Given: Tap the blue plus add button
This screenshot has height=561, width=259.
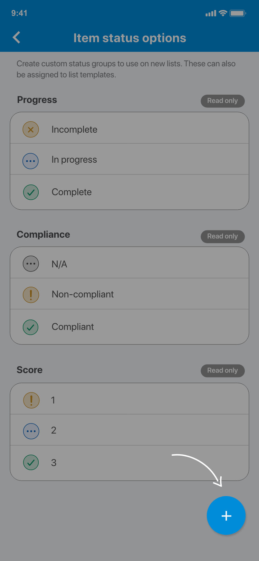Looking at the screenshot, I should tap(226, 515).
